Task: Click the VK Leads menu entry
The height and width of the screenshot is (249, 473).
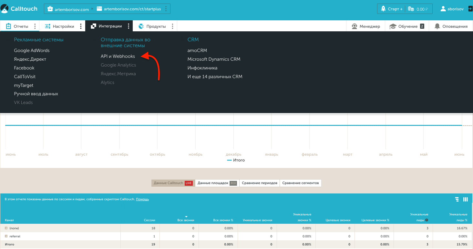Action: tap(23, 102)
